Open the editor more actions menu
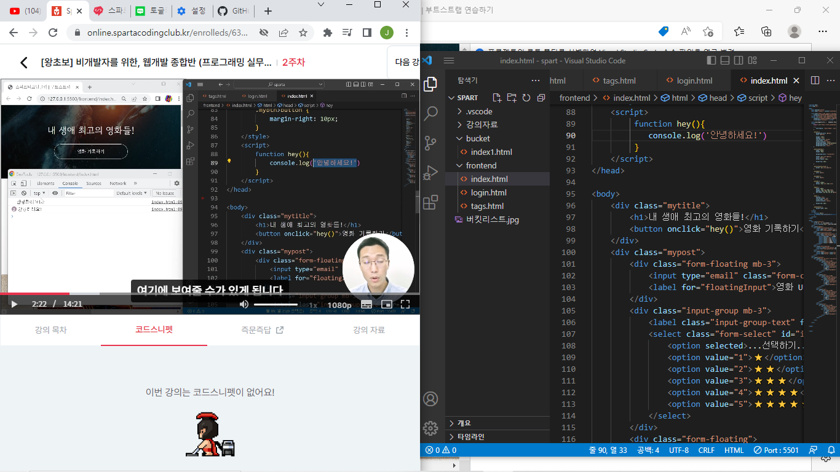The height and width of the screenshot is (472, 840). [830, 81]
